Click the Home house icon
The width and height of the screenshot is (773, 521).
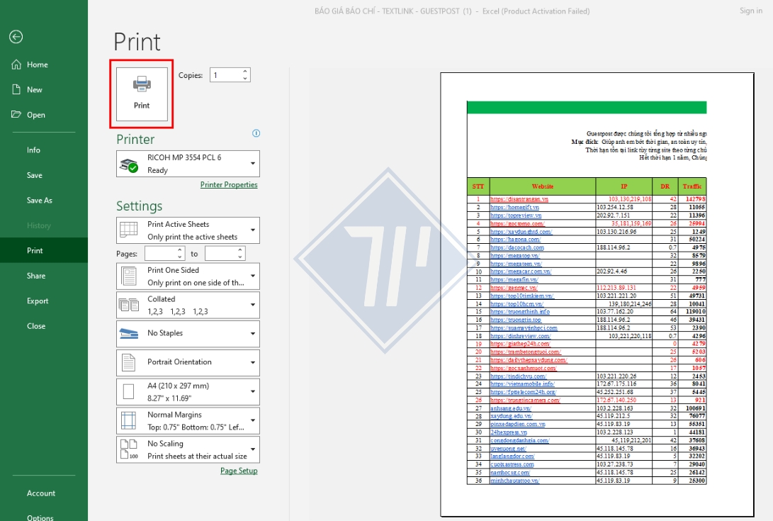(x=16, y=64)
